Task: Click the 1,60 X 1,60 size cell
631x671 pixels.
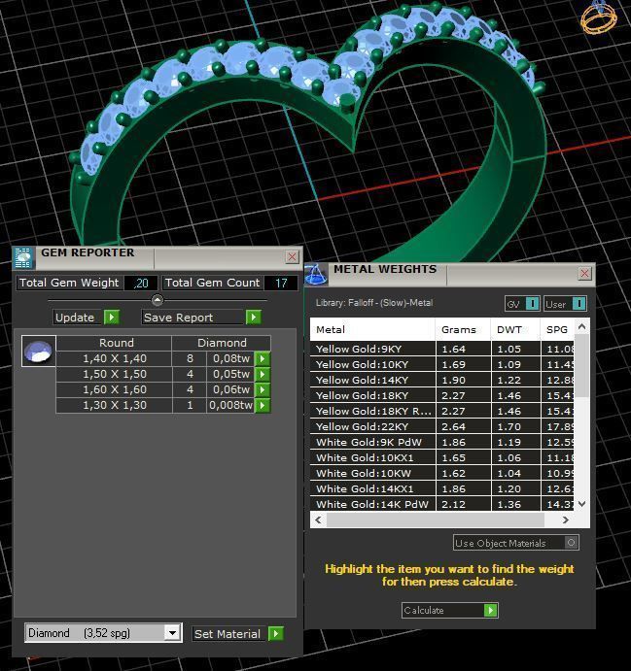Action: coord(115,389)
